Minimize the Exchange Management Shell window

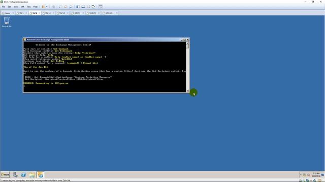point(182,39)
